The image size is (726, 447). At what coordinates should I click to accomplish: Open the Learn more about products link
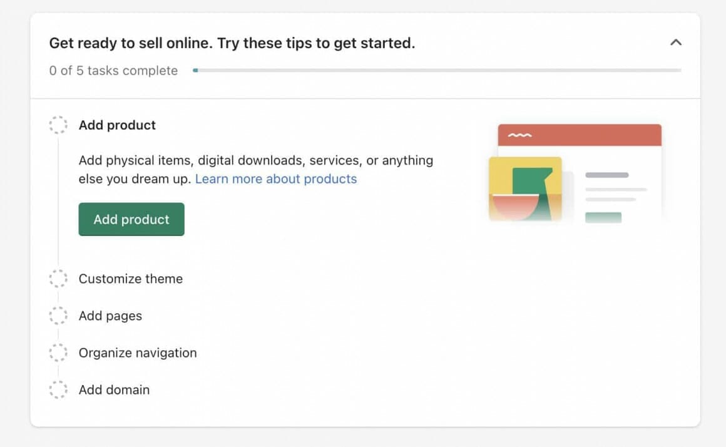point(276,179)
